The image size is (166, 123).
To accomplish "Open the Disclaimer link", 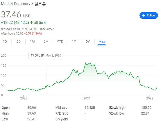I will coord(47,29).
